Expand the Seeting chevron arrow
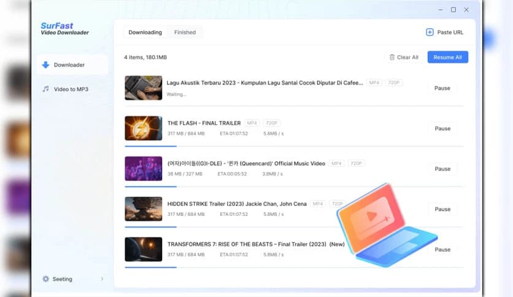513x297 pixels. pyautogui.click(x=102, y=279)
